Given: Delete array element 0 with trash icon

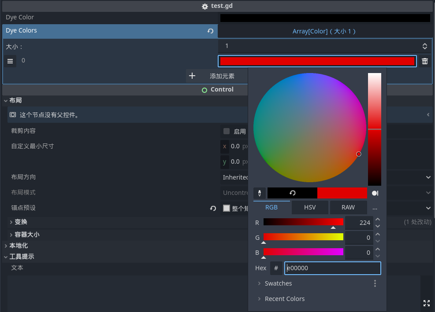Looking at the screenshot, I should 424,61.
